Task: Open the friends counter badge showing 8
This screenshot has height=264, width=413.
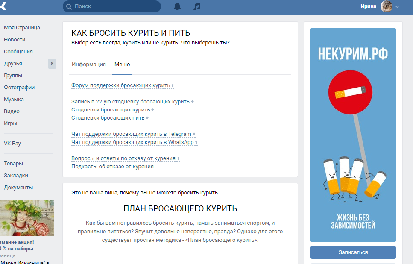Action: pyautogui.click(x=52, y=64)
